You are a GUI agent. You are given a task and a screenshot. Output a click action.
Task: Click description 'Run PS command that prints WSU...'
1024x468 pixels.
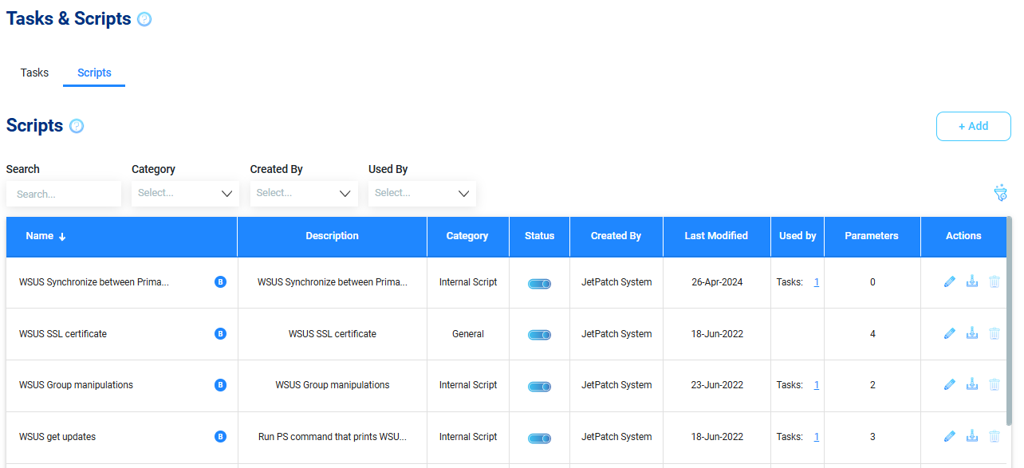(x=333, y=437)
